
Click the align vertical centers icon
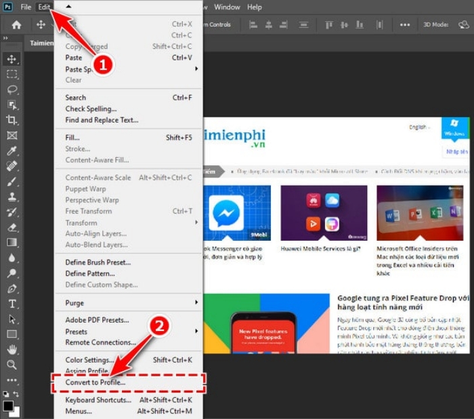pyautogui.click(x=344, y=24)
